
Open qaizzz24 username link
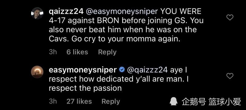point(66,12)
